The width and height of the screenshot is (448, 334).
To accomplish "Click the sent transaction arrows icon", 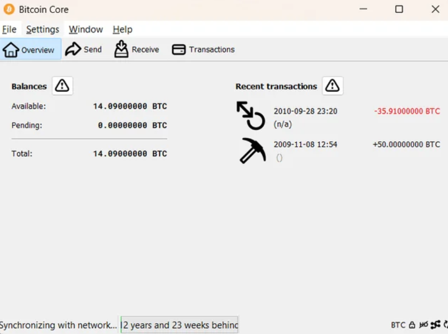I will tap(251, 116).
